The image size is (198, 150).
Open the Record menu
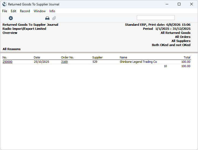[25, 11]
